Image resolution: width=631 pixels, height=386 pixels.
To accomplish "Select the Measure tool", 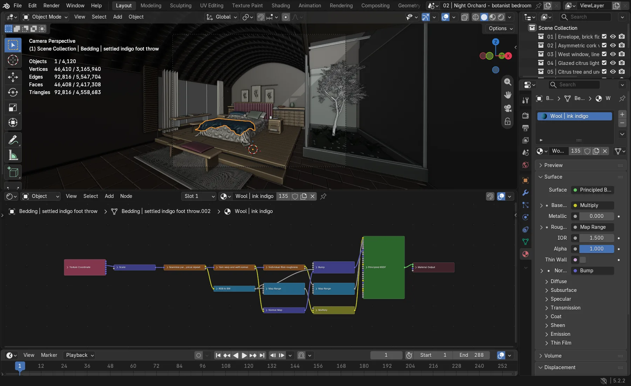I will (x=13, y=155).
